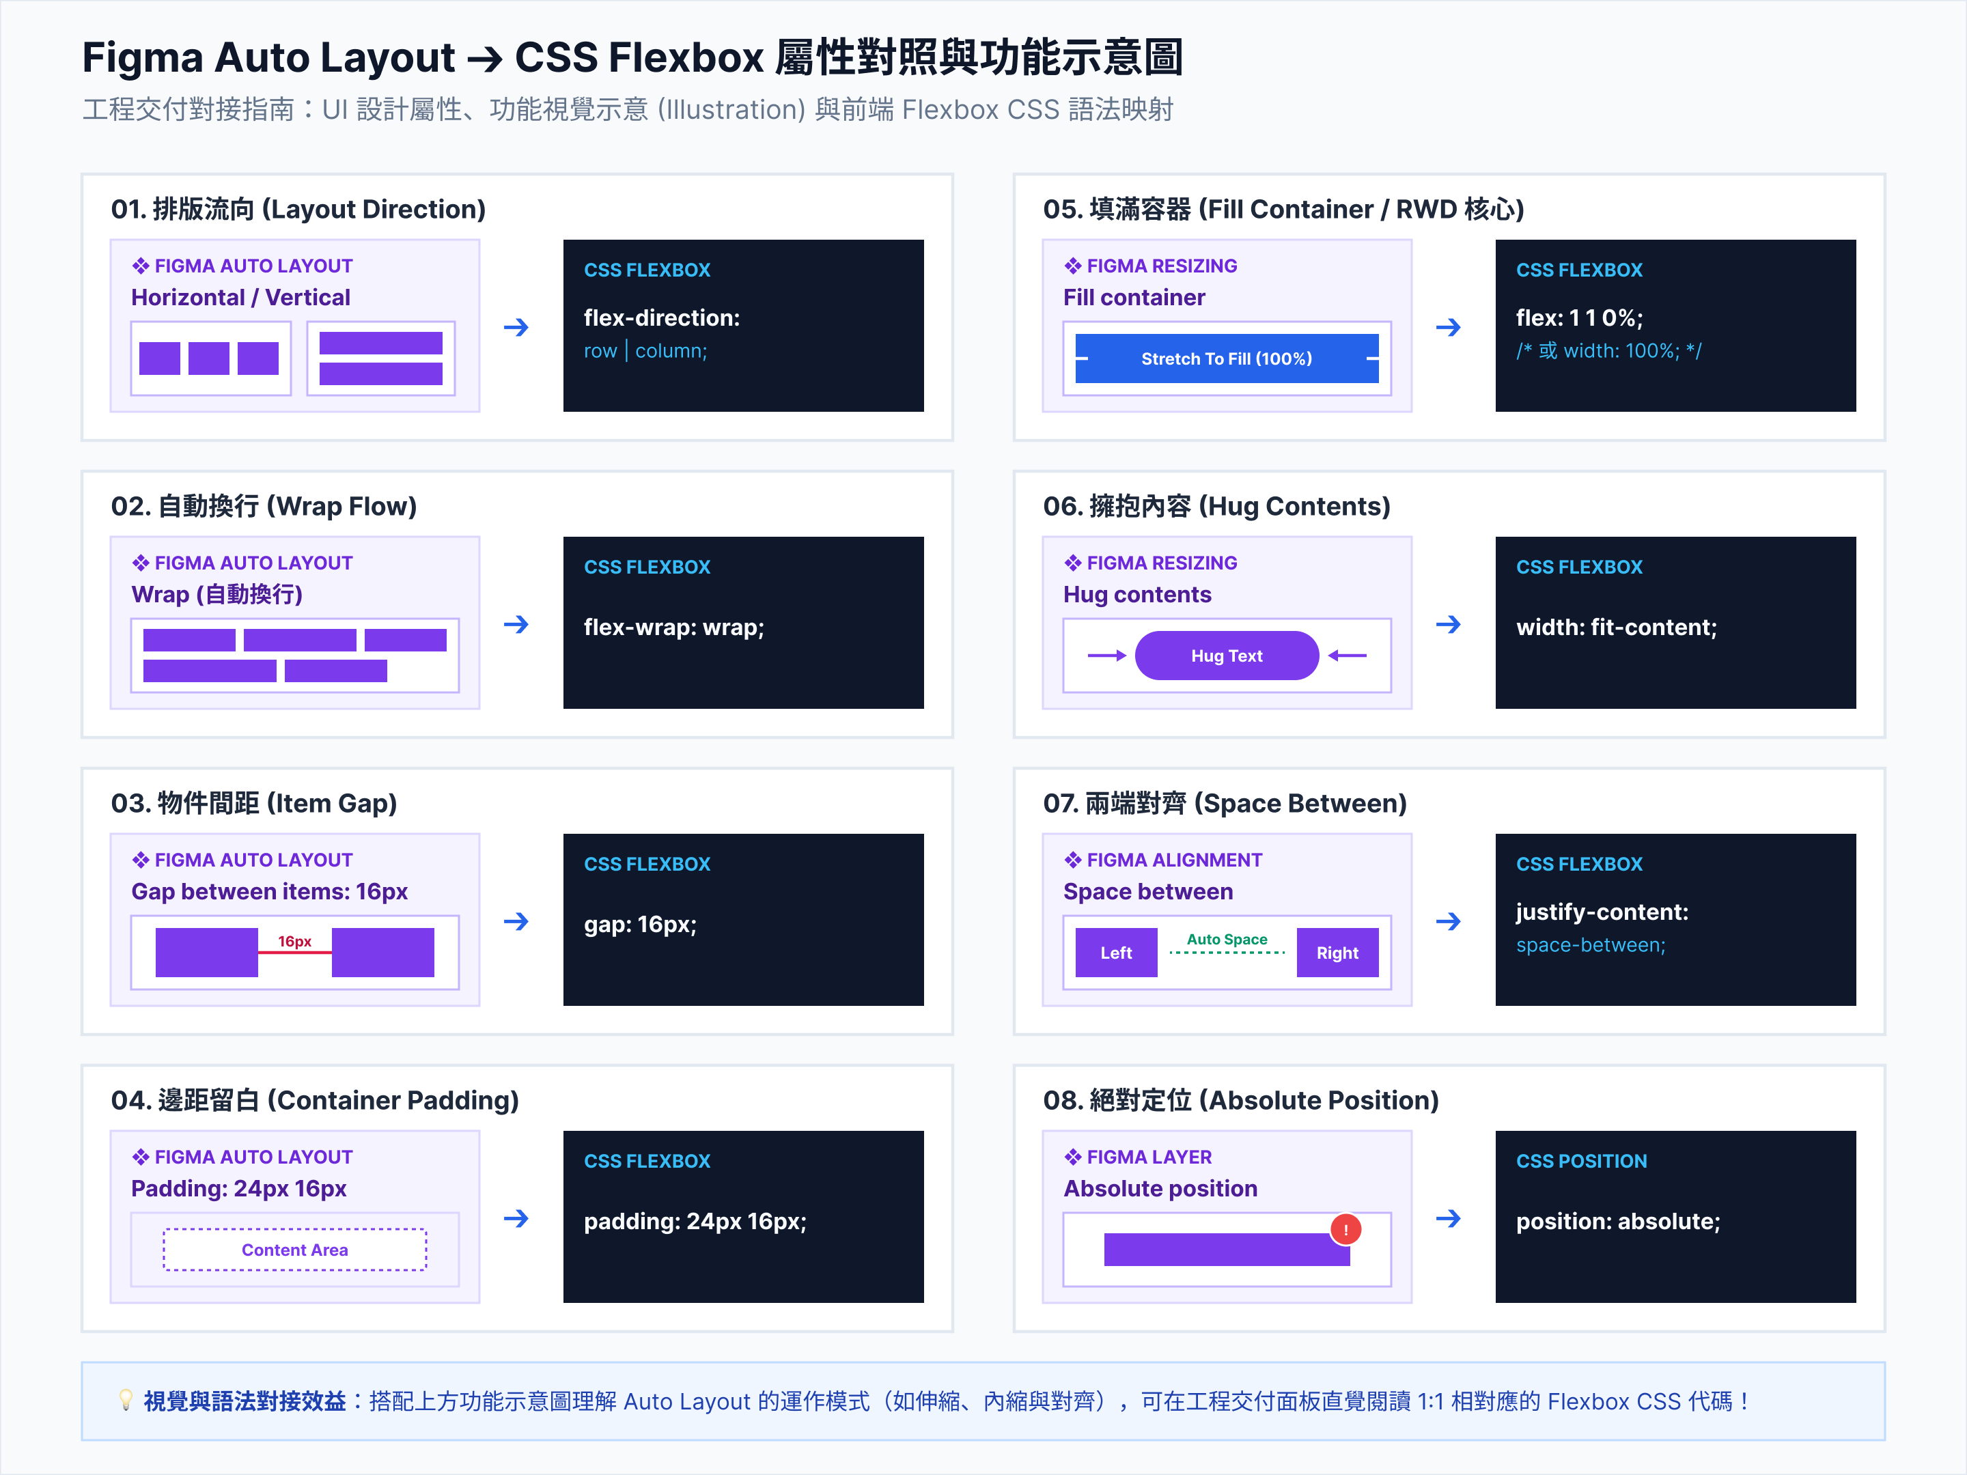The image size is (1967, 1475).
Task: Click the heading '04. 邊距留白 (Container Padding)'
Action: click(315, 1100)
